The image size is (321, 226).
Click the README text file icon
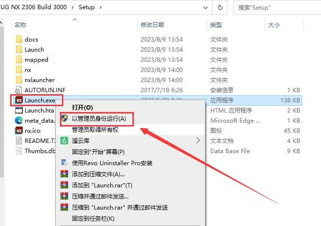[19, 141]
